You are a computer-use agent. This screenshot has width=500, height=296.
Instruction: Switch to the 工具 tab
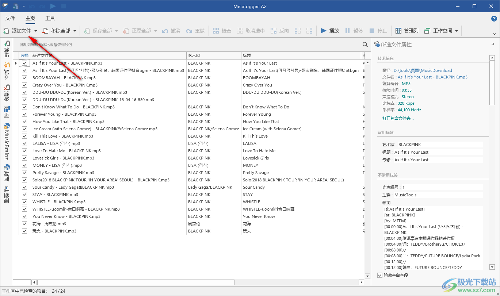[x=50, y=18]
